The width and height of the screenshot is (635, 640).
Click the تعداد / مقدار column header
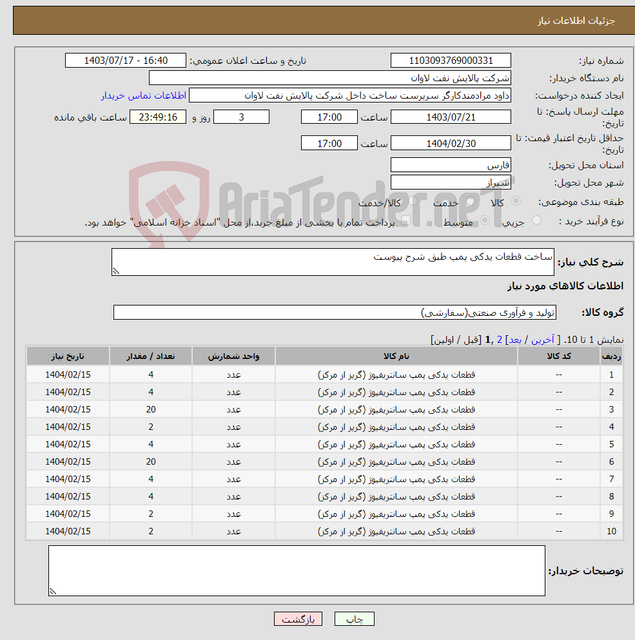[x=151, y=356]
